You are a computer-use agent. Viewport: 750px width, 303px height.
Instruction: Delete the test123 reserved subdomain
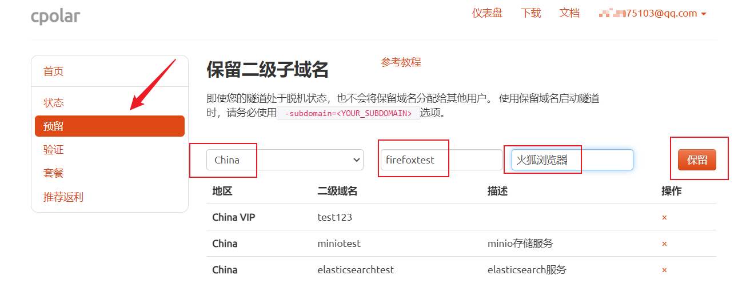click(664, 218)
